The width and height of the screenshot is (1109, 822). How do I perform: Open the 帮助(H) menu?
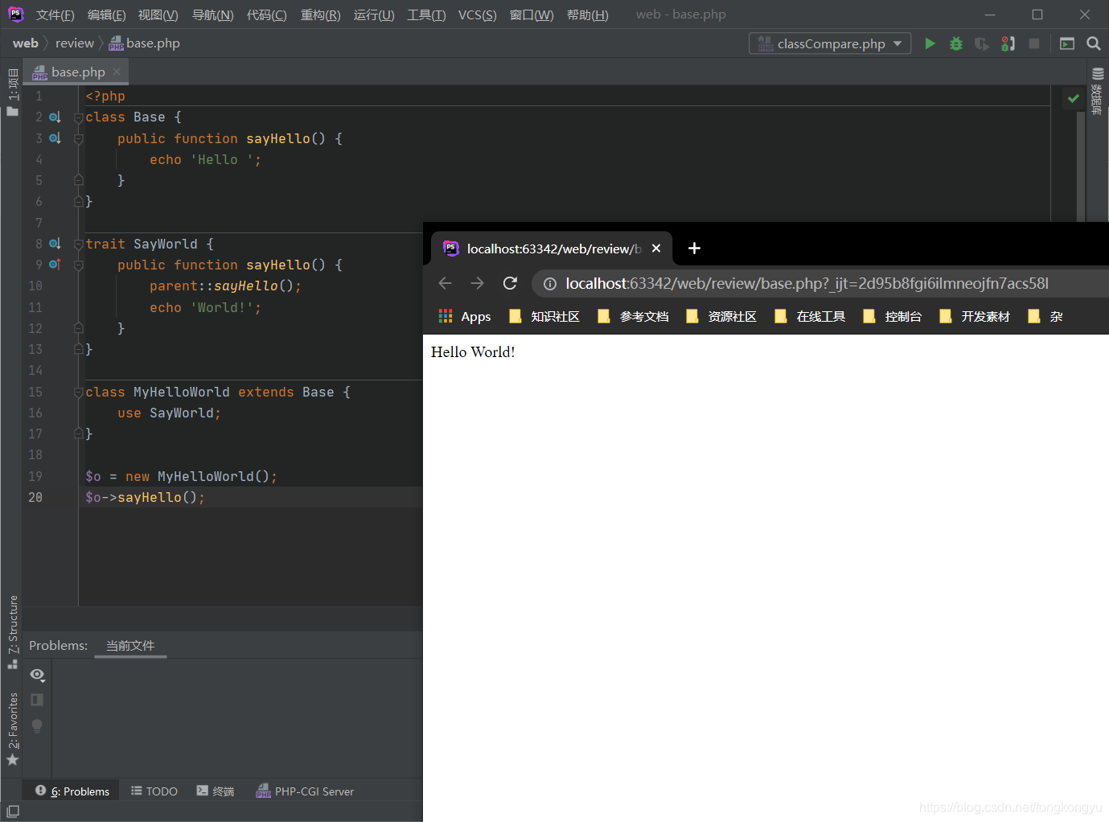point(587,15)
